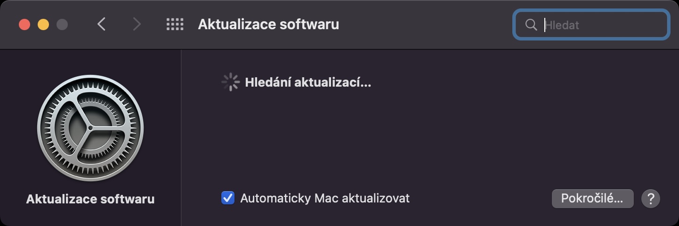Click empty toolbar space right of window title
Image resolution: width=679 pixels, height=226 pixels.
pos(424,24)
